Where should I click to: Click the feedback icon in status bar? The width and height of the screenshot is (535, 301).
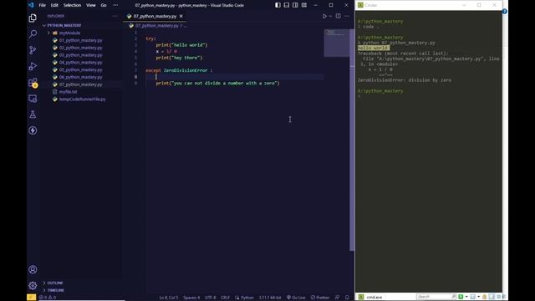coord(337,298)
